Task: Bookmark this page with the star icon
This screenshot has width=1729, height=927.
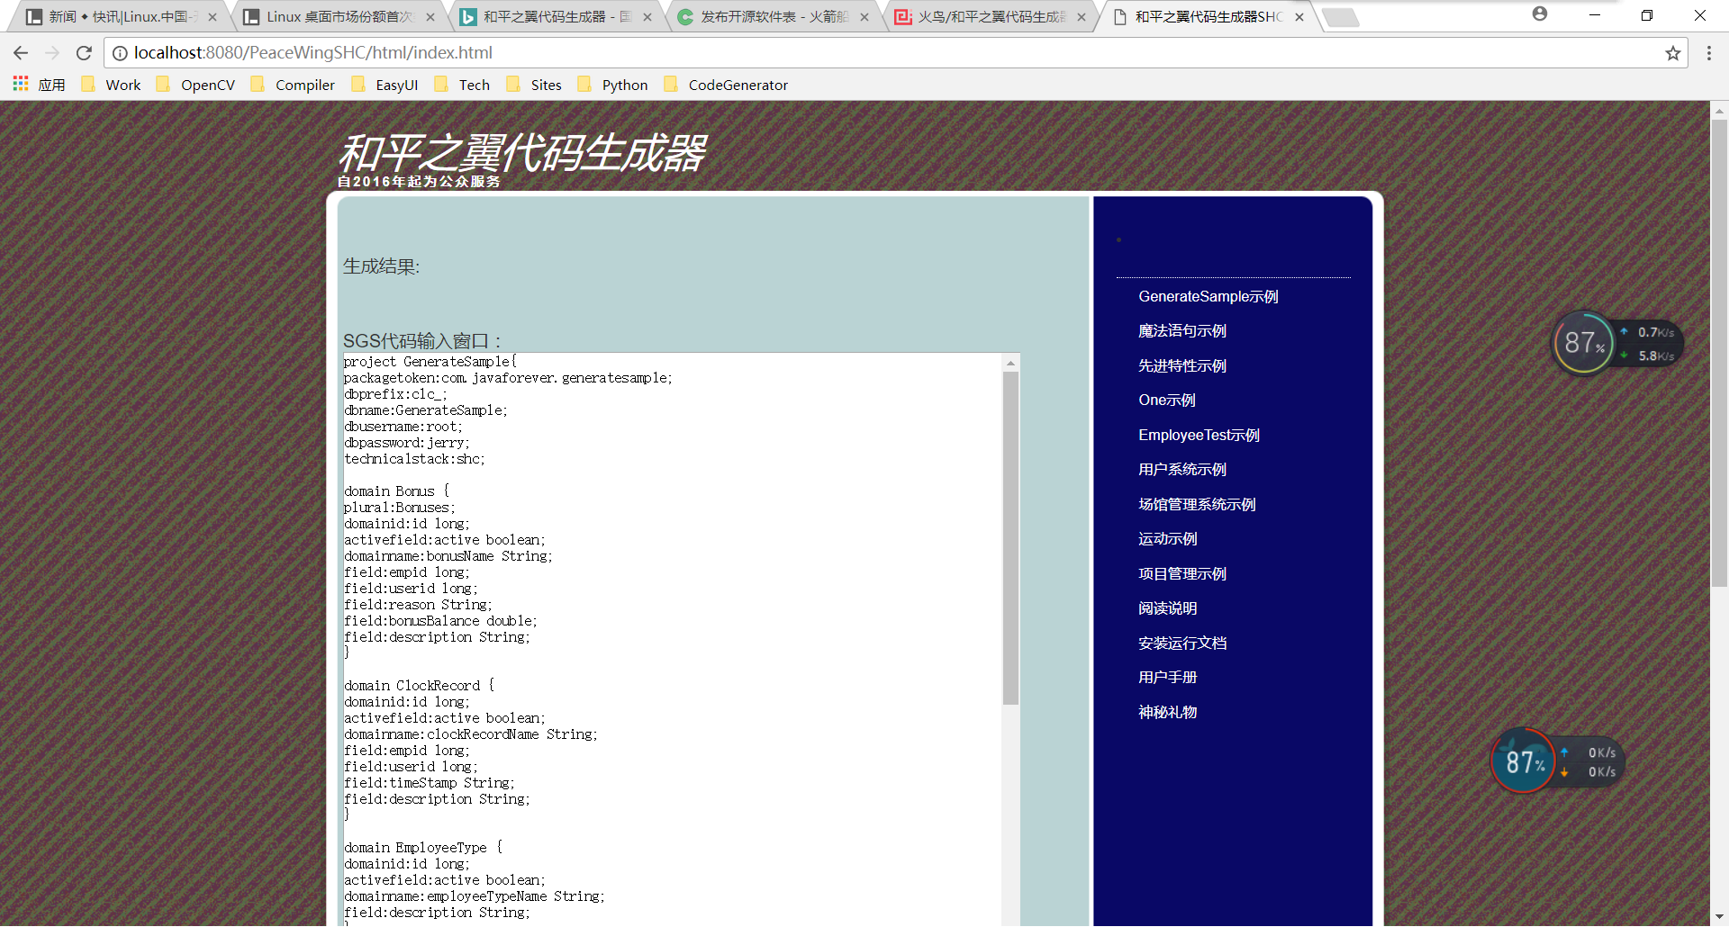Action: (x=1672, y=53)
